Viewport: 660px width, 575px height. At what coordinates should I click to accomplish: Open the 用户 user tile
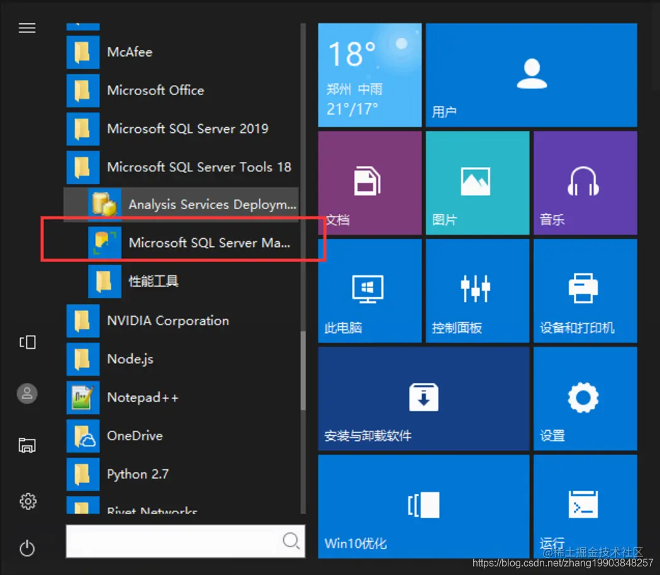coord(531,75)
